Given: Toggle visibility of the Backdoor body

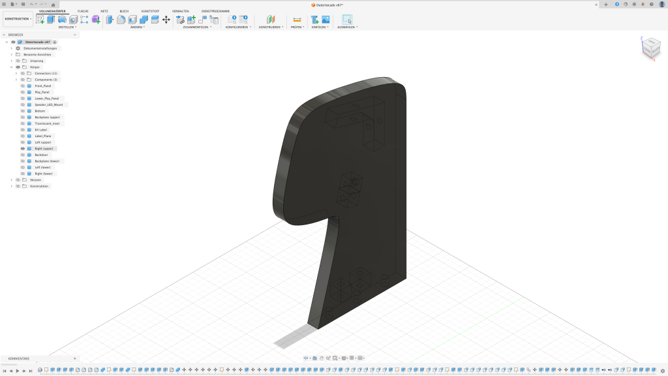Looking at the screenshot, I should tap(23, 155).
